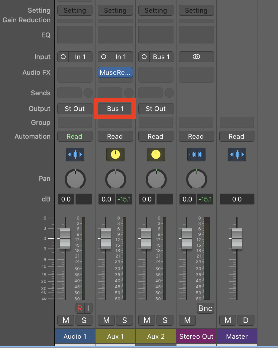
Task: Open the Audio 1 Read automation menu
Action: pos(75,136)
